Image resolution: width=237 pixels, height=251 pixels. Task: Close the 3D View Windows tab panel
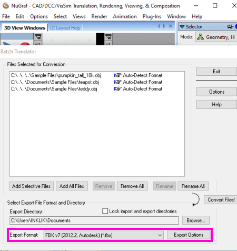coord(171,26)
